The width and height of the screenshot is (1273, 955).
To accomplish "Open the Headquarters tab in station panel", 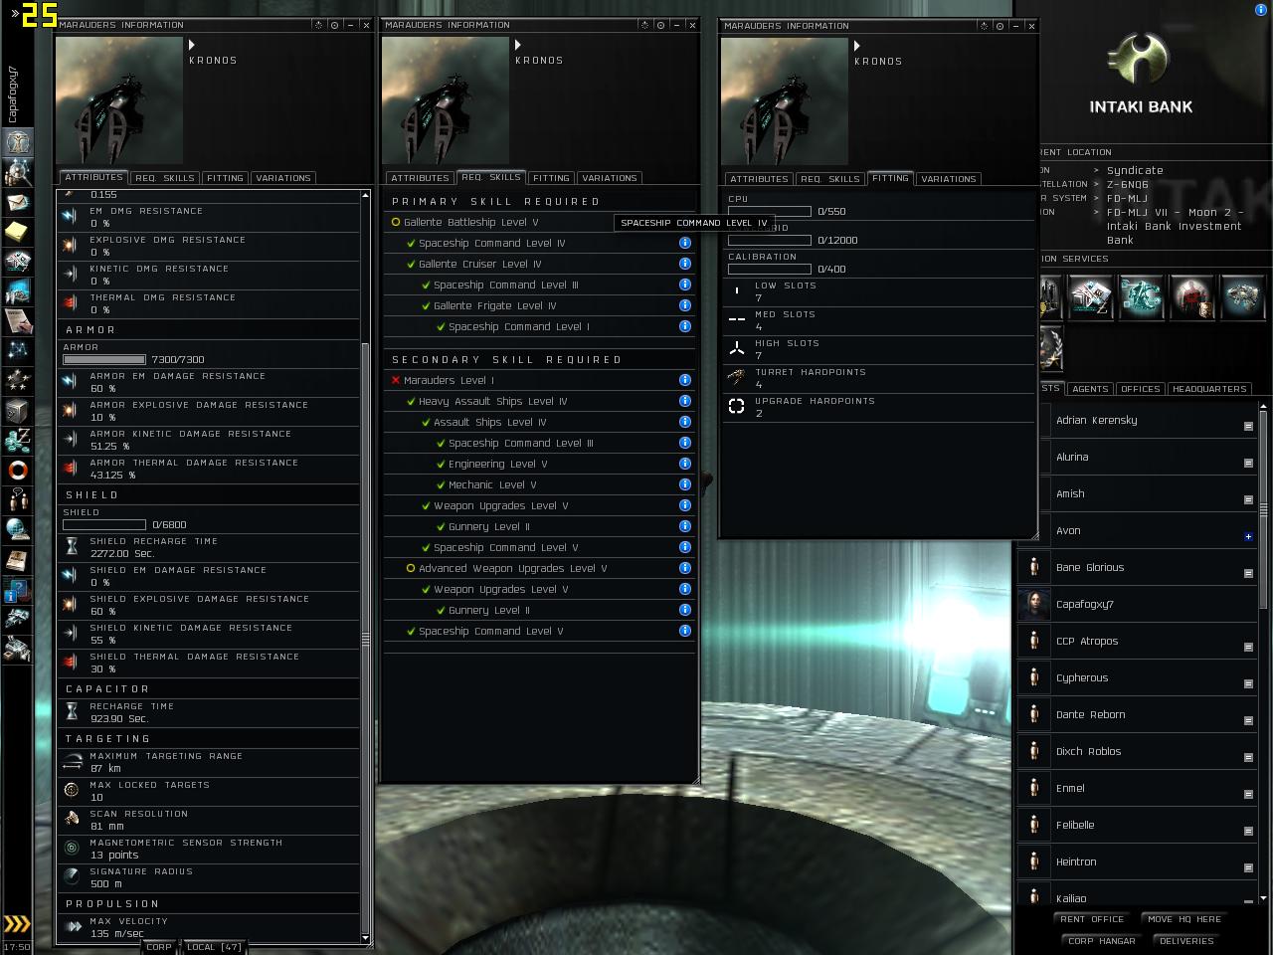I will click(x=1209, y=389).
